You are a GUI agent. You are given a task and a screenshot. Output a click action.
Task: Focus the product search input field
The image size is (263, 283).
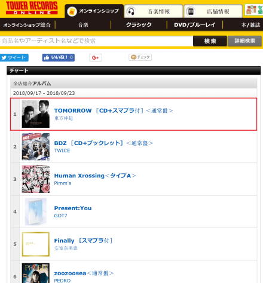[96, 41]
